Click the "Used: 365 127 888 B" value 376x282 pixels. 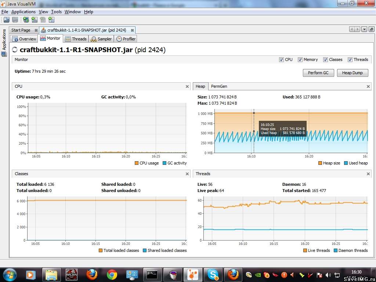[x=301, y=97]
